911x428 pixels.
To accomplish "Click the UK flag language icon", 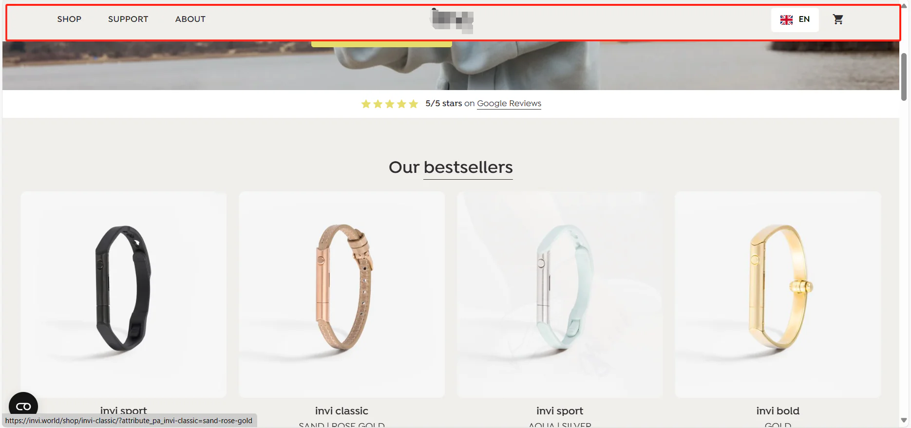I will pyautogui.click(x=786, y=20).
